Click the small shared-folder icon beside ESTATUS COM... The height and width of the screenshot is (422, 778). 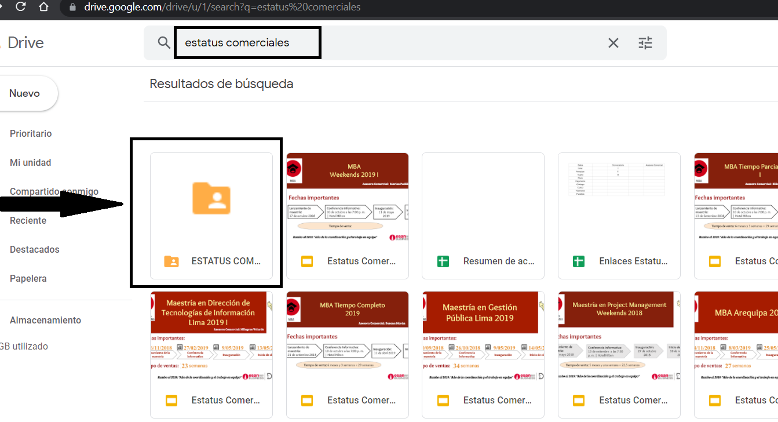pyautogui.click(x=171, y=261)
